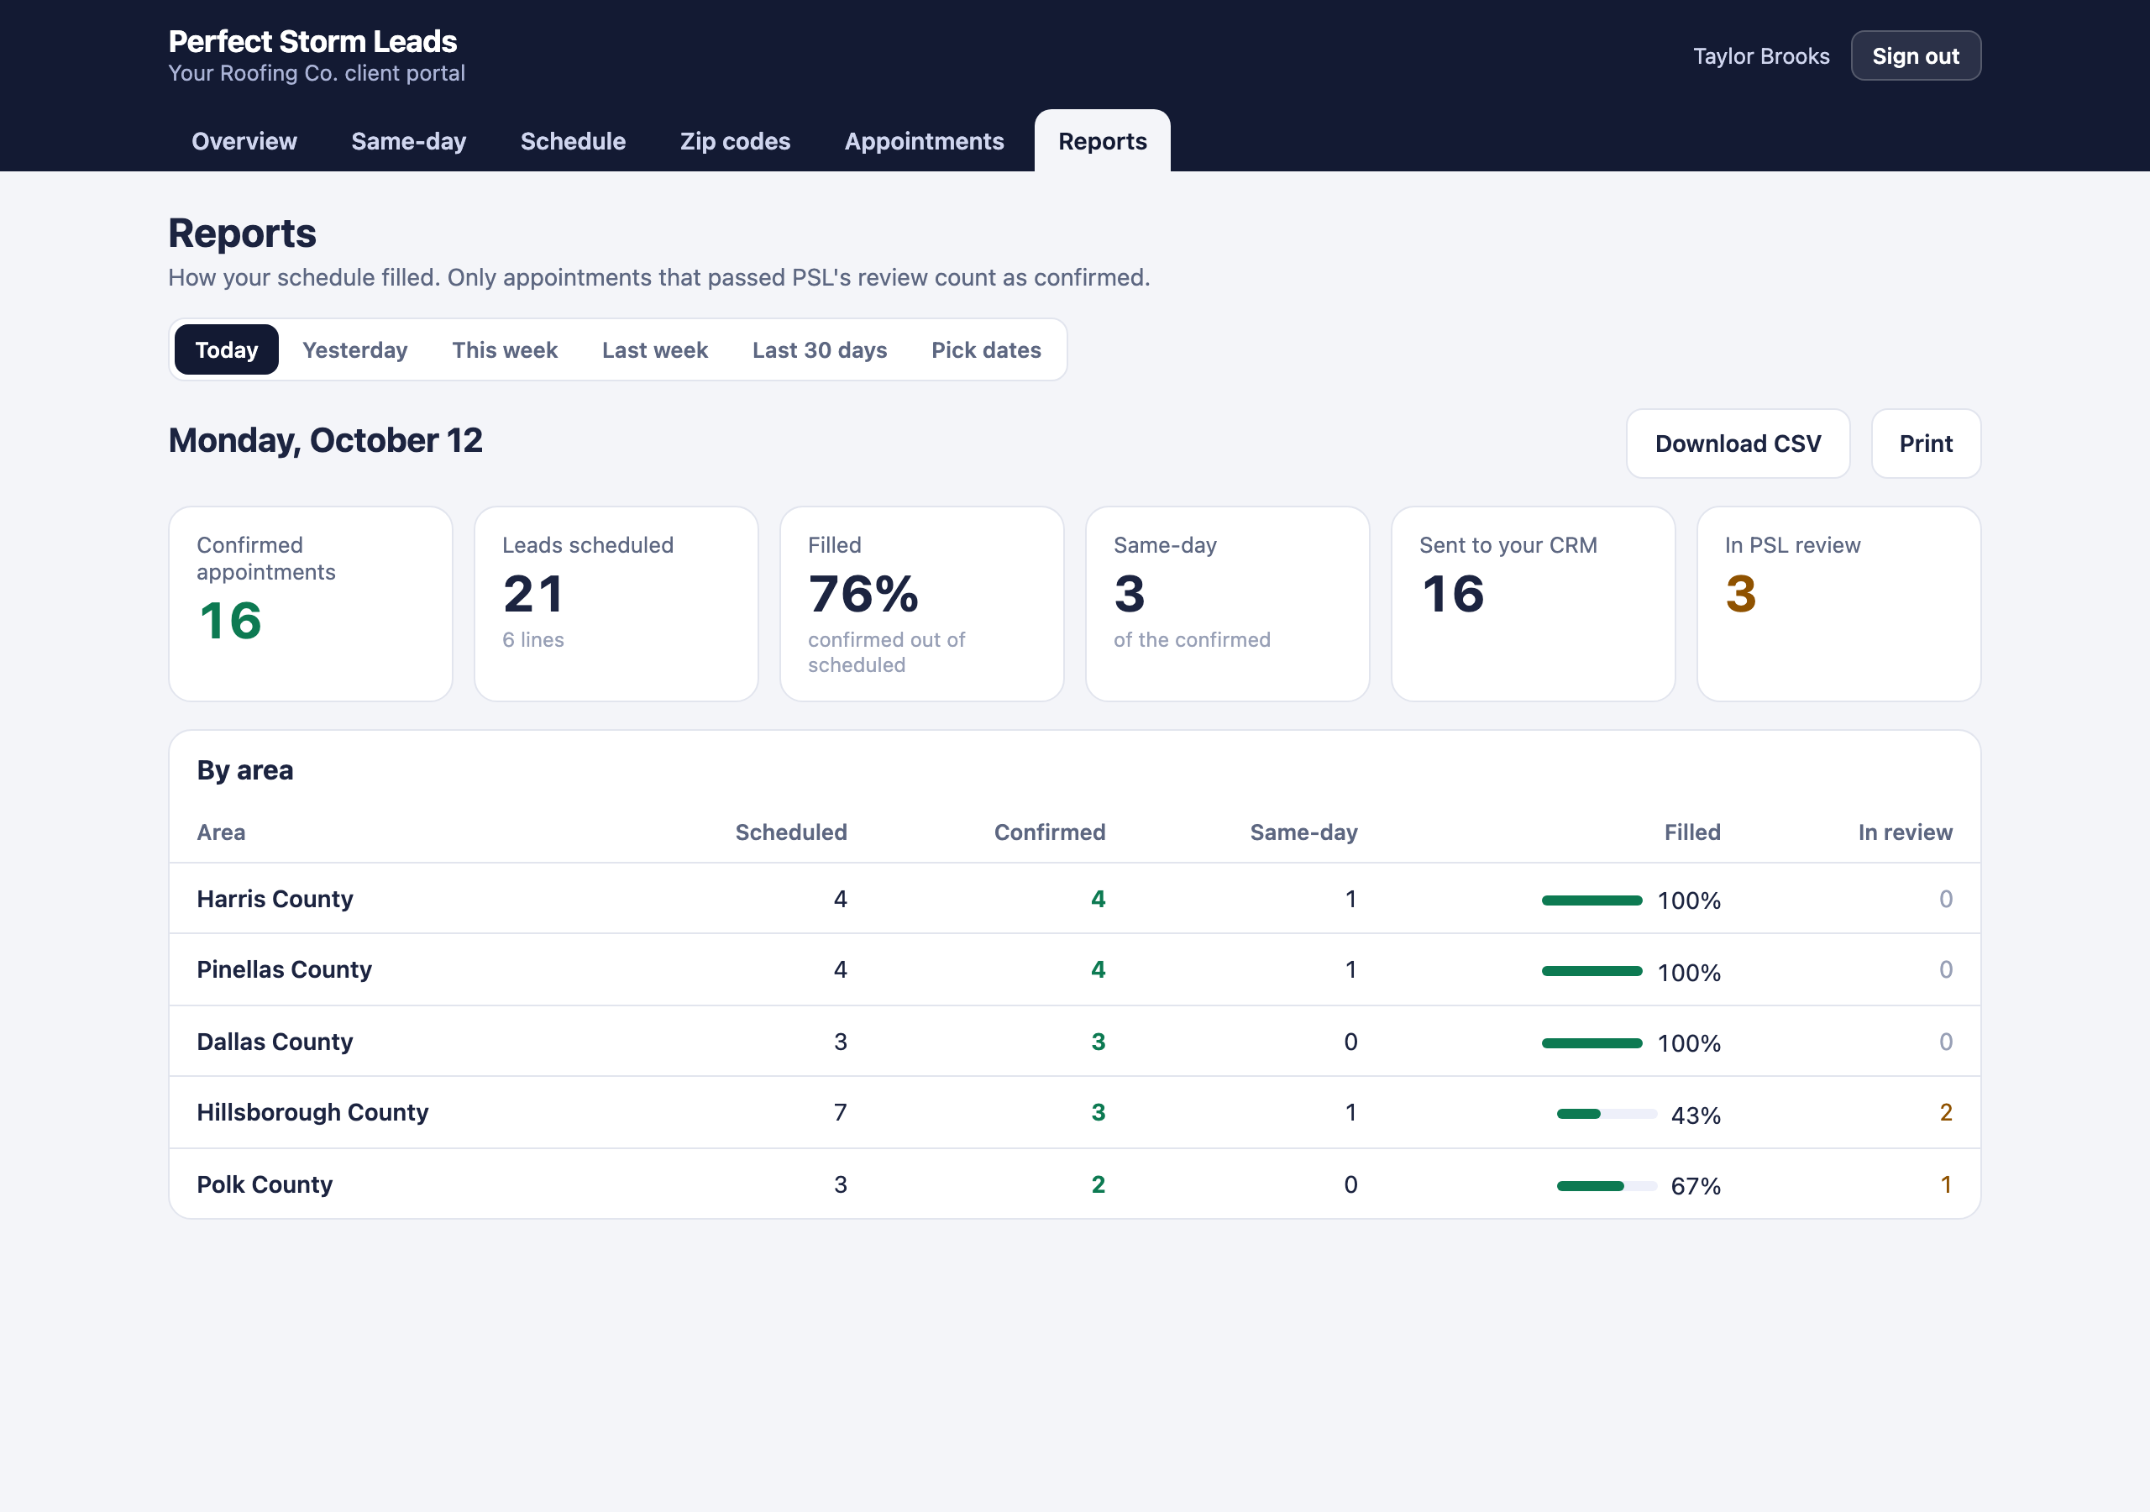Open the Zip codes tab
Image resolution: width=2150 pixels, height=1512 pixels.
[x=735, y=141]
